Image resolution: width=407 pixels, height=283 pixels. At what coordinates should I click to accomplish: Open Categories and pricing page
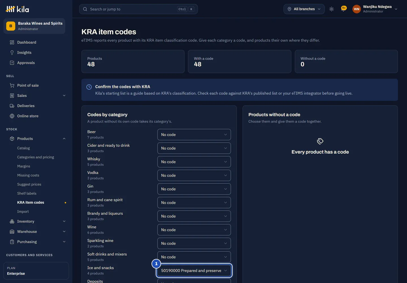coord(36,157)
